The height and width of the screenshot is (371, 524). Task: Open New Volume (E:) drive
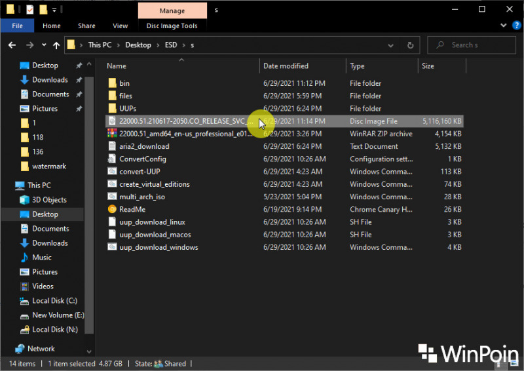58,315
